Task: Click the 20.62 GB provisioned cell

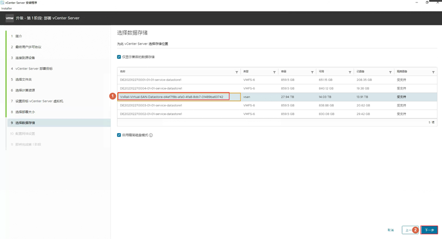Action: coord(363,105)
